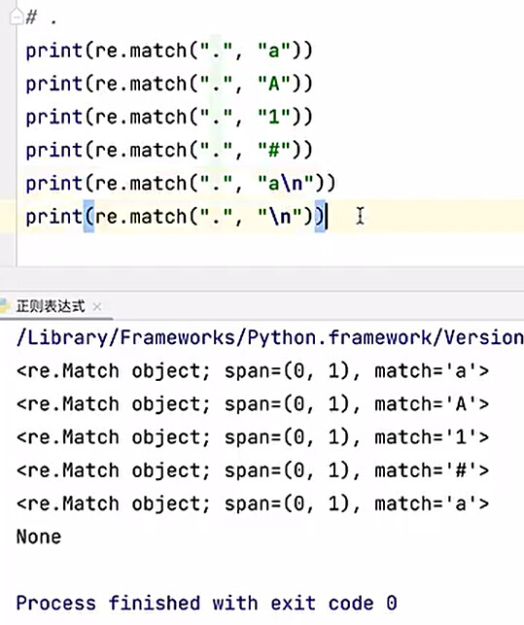Click the None output line
The width and height of the screenshot is (524, 625).
coord(39,537)
